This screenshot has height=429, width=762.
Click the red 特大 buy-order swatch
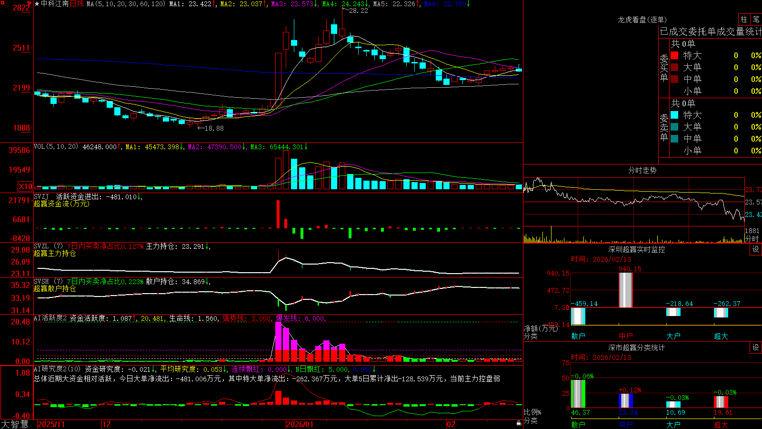[674, 55]
